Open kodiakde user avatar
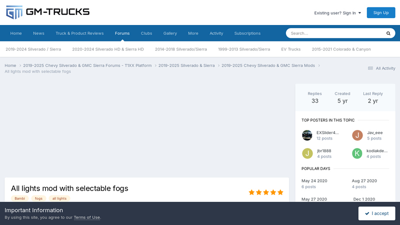Screen dimensions: 400x225 pos(357,153)
